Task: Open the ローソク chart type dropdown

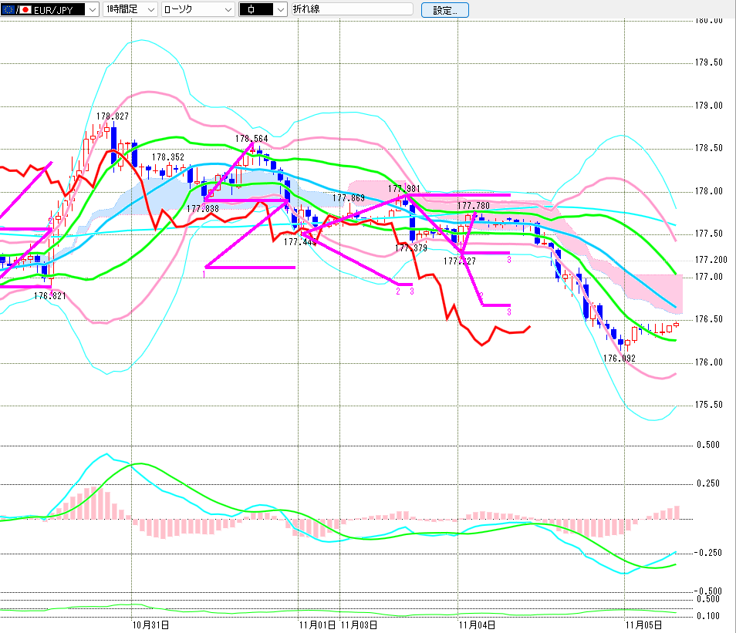Action: pyautogui.click(x=228, y=10)
